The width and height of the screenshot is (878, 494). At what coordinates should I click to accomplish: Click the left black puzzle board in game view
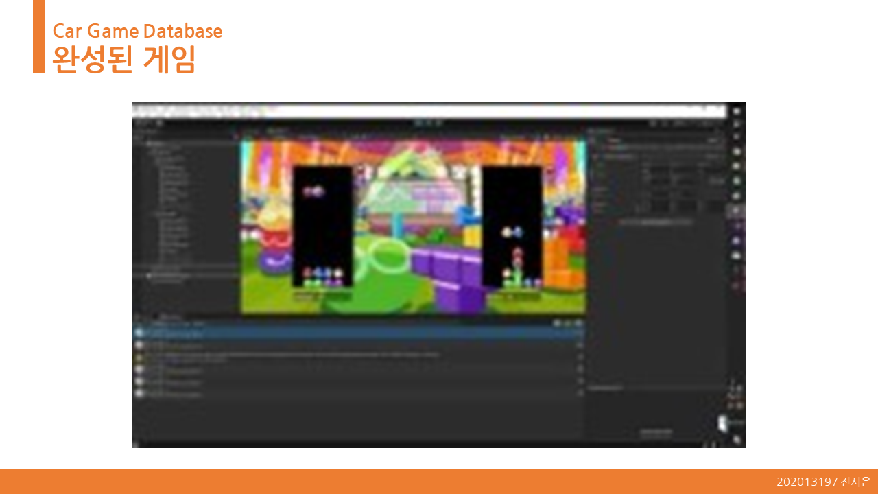(322, 226)
